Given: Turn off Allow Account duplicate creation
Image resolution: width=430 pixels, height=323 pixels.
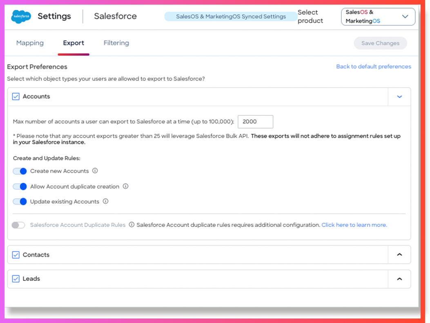Looking at the screenshot, I should point(20,186).
